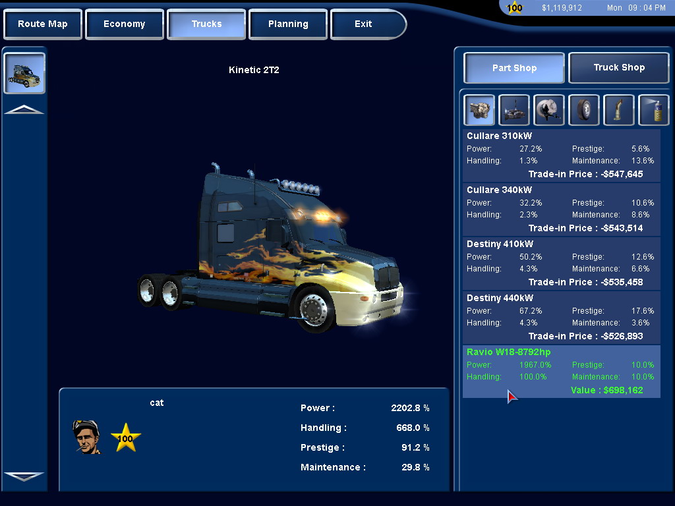Click the driver's gold star rating
This screenshot has width=675, height=506.
126,437
